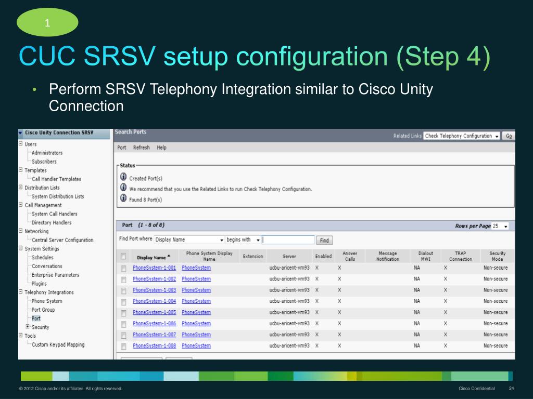Check the box for PhoneSystem-1-003
The width and height of the screenshot is (533, 399).
pos(123,291)
